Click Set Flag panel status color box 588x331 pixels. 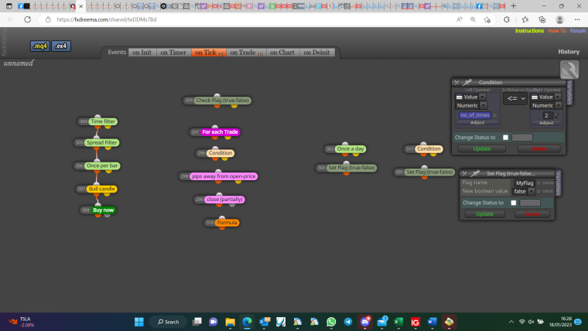click(x=530, y=203)
